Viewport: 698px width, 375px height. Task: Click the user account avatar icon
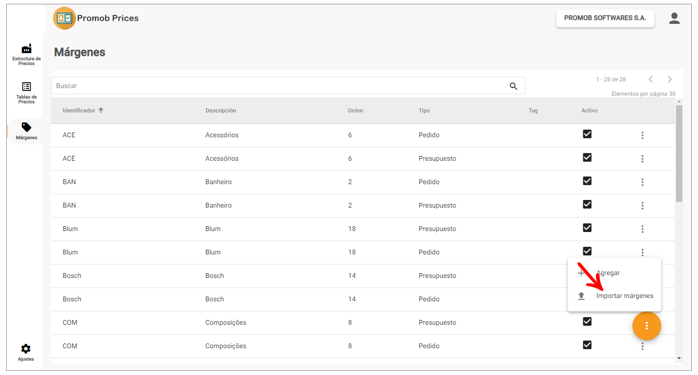(x=674, y=18)
